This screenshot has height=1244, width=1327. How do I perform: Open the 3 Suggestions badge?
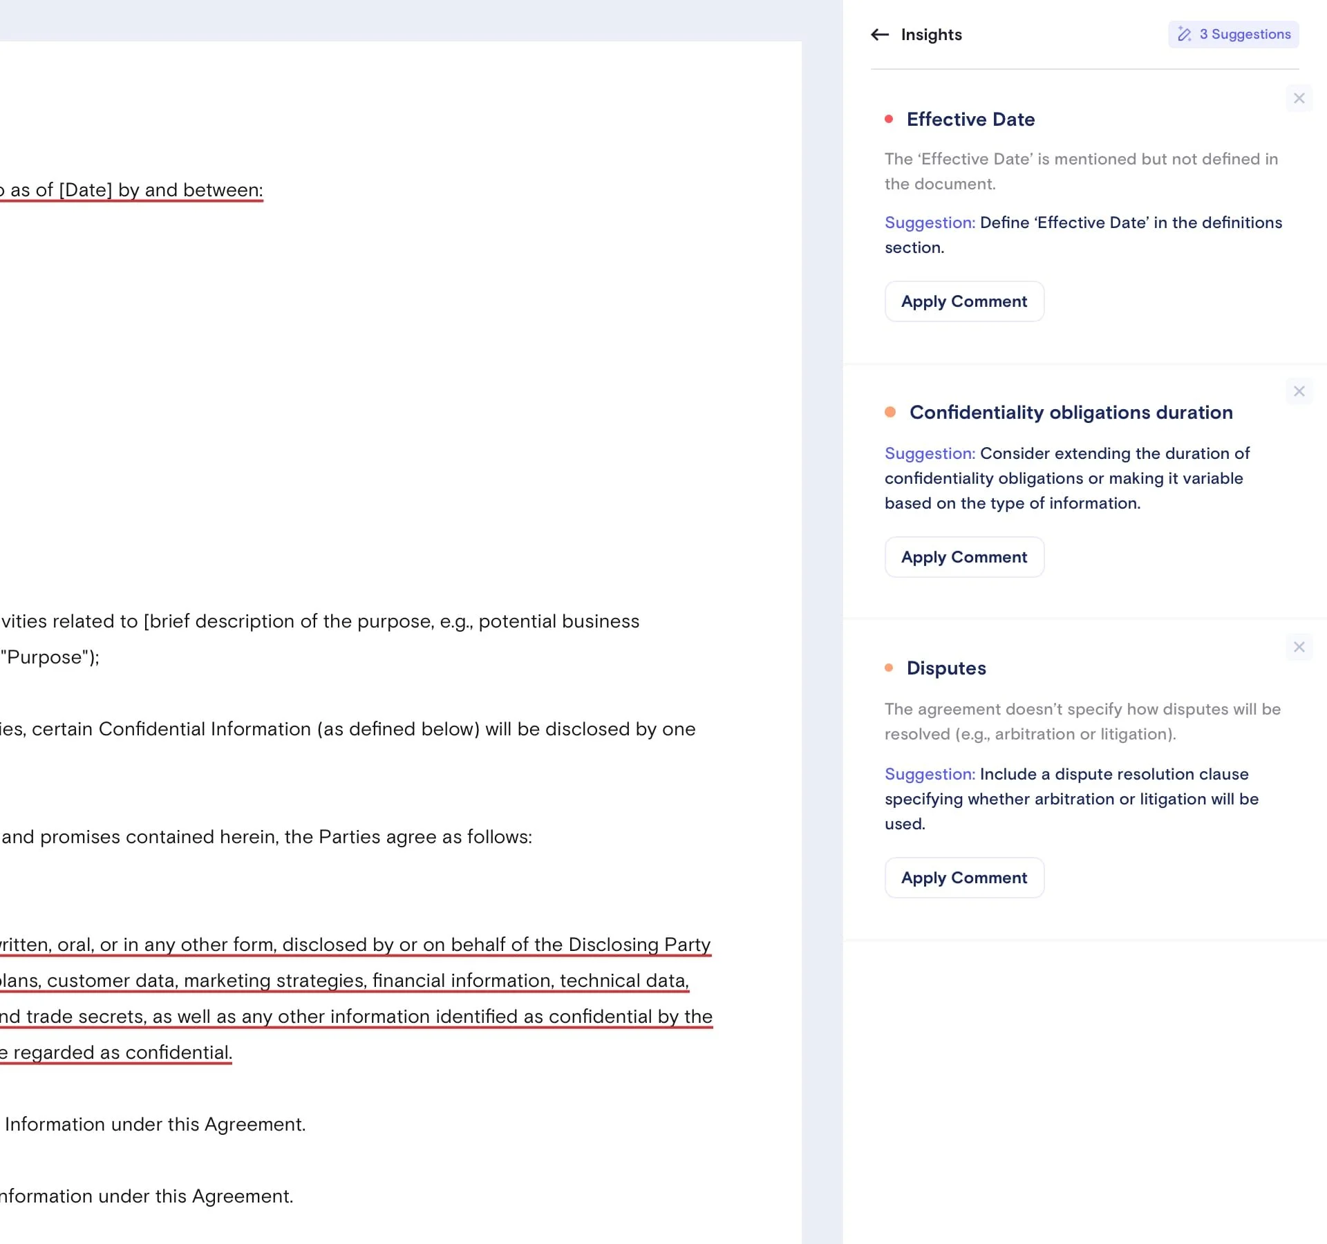(1234, 35)
